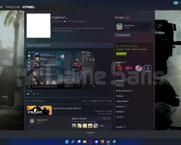Open the Discord icon on taskbar
Image resolution: width=181 pixels, height=145 pixels.
coord(97,142)
